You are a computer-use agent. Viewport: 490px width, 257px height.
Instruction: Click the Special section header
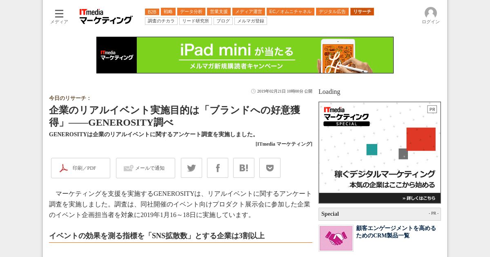tap(380, 214)
